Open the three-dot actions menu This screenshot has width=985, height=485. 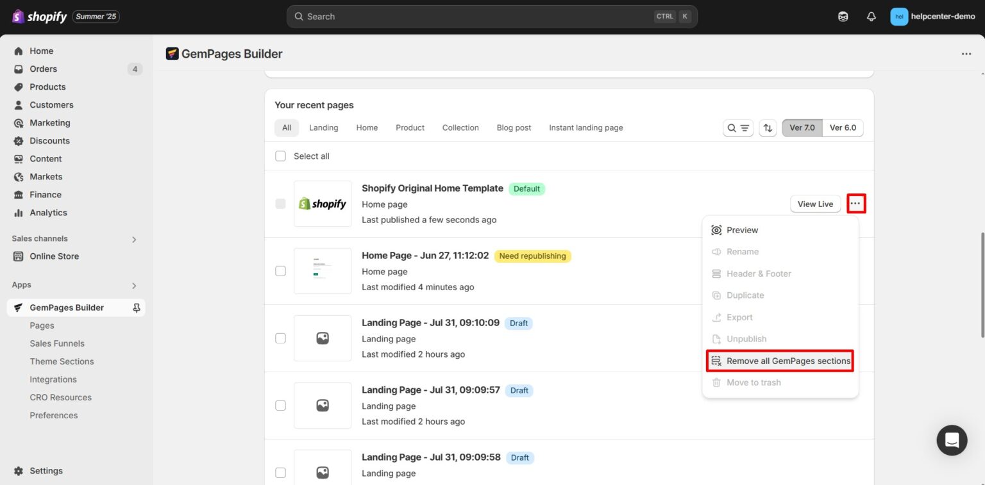pyautogui.click(x=855, y=203)
